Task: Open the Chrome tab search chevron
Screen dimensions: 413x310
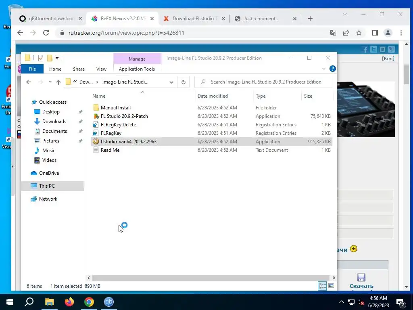Action: click(x=345, y=14)
